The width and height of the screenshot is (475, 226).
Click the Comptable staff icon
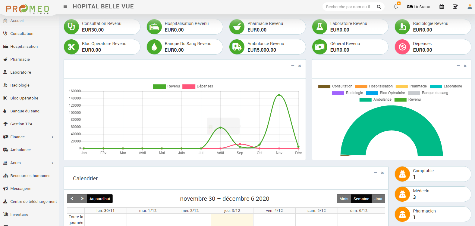coord(402,174)
